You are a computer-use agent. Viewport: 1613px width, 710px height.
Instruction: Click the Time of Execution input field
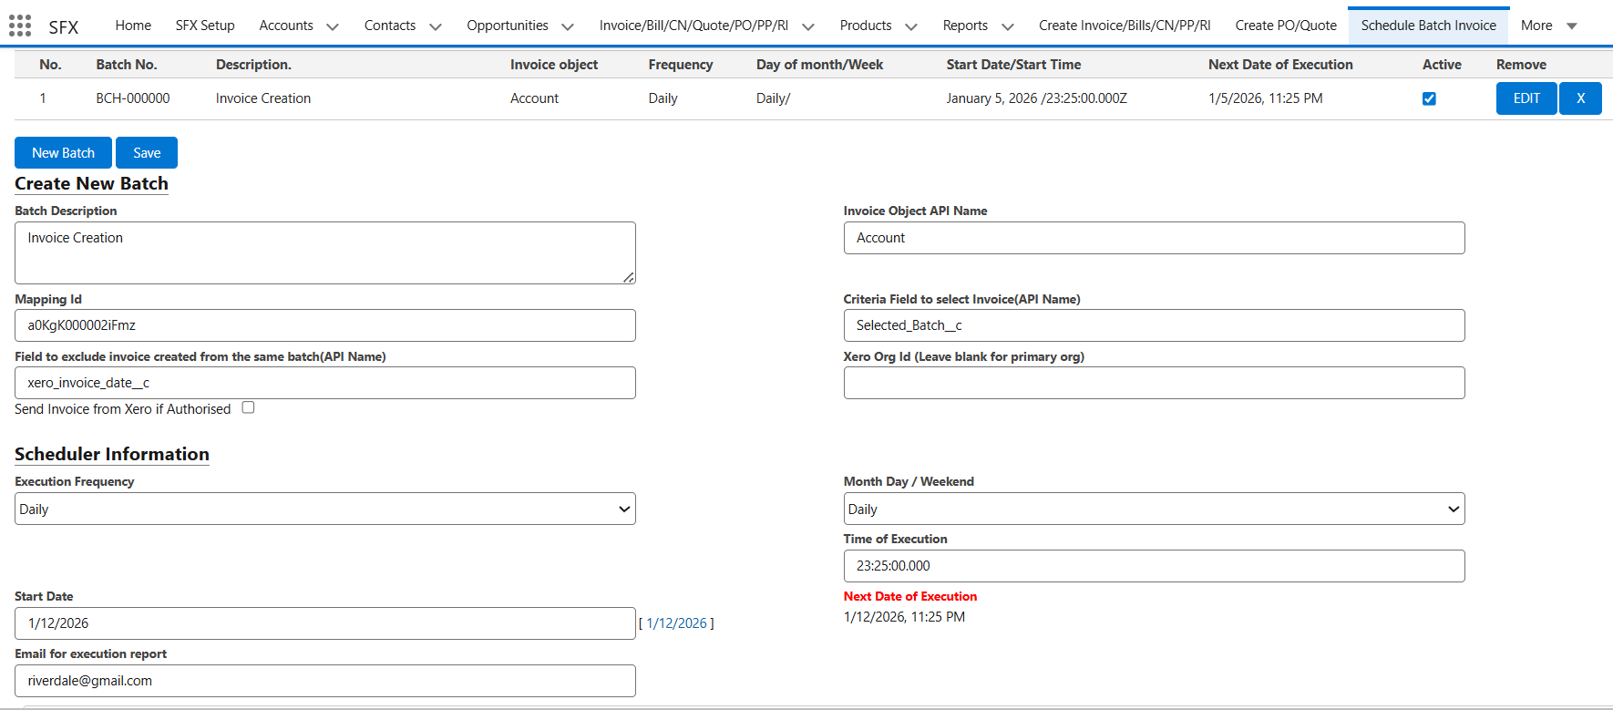point(1154,566)
